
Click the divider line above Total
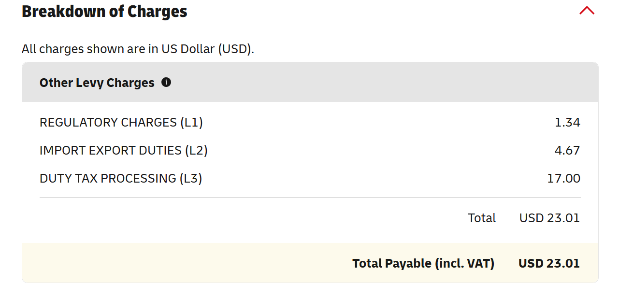click(x=309, y=198)
